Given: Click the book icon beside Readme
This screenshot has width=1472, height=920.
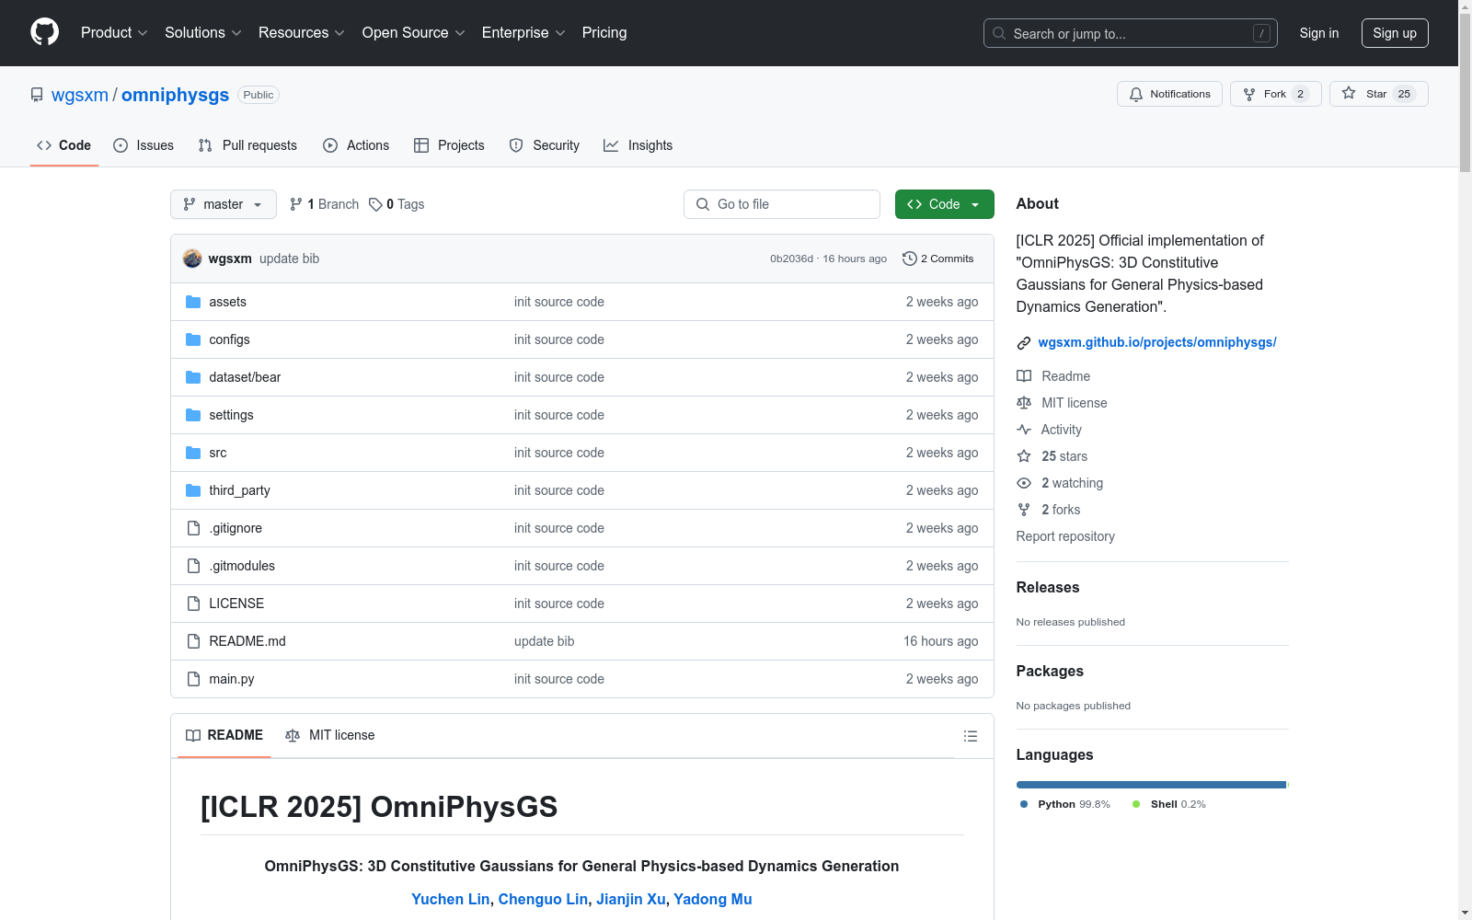Looking at the screenshot, I should pos(1024,376).
